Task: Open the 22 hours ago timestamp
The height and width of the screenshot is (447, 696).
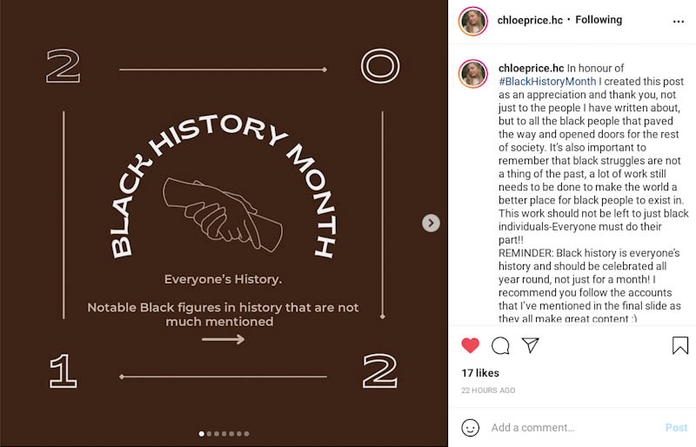Action: tap(488, 390)
